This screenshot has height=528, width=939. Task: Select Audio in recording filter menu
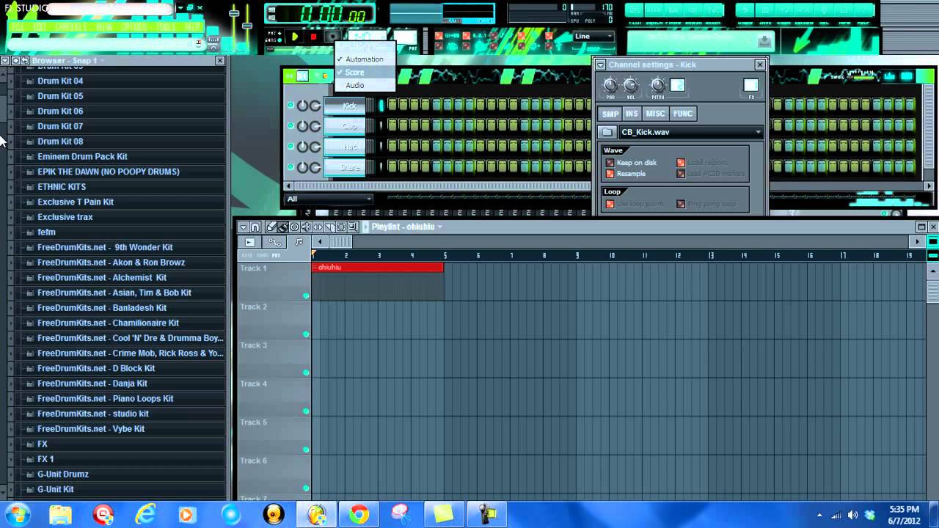click(365, 85)
